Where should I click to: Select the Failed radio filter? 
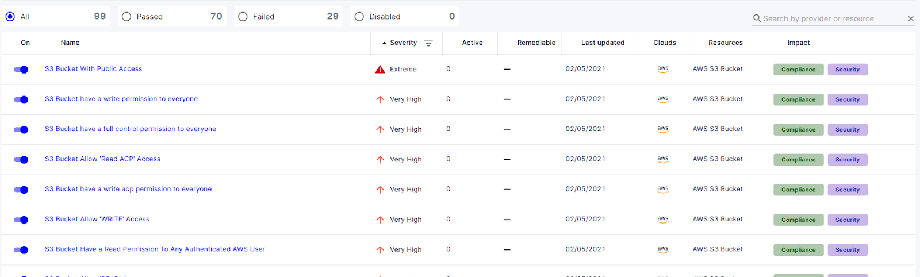coord(243,17)
